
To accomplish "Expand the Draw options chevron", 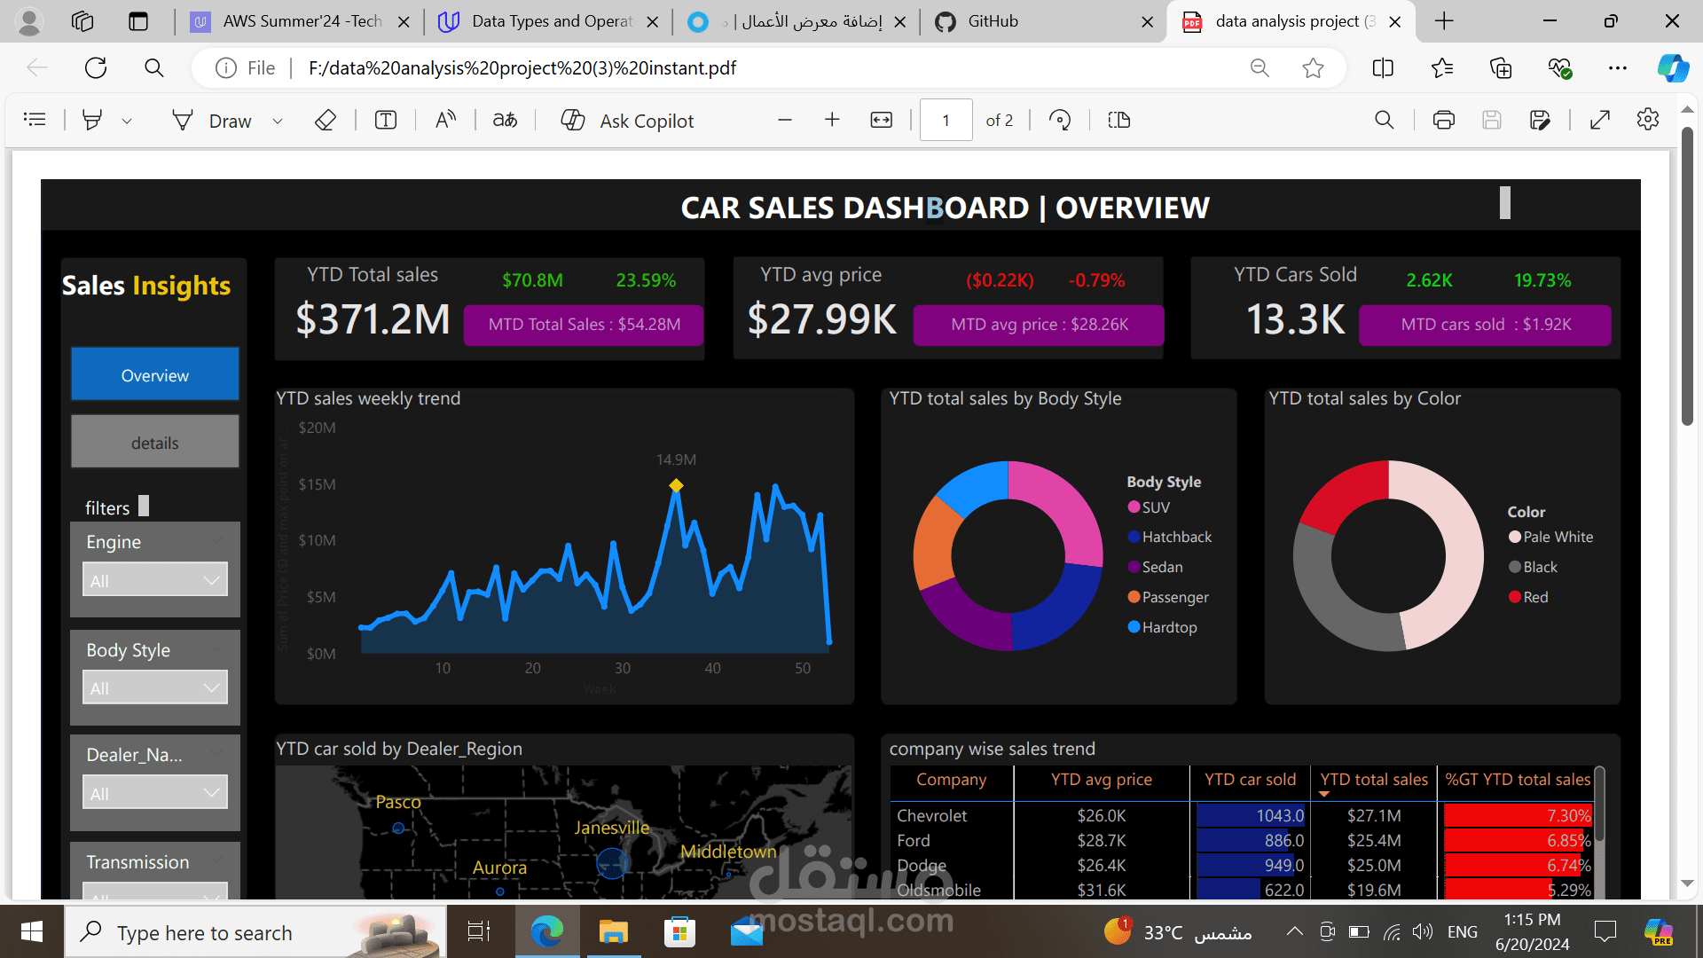I will coord(278,121).
